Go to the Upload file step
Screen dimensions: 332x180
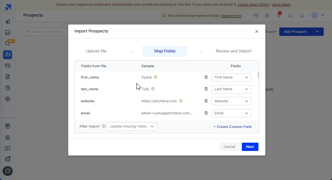96,51
